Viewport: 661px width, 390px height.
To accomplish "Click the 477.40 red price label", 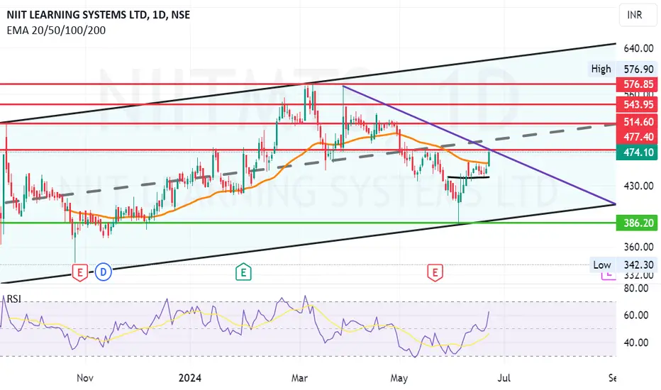I will (x=637, y=137).
